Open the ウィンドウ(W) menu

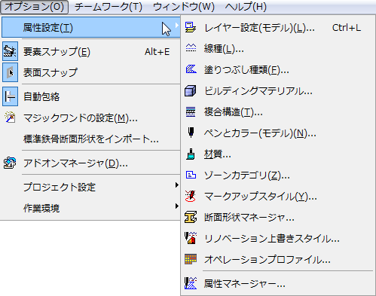(184, 7)
